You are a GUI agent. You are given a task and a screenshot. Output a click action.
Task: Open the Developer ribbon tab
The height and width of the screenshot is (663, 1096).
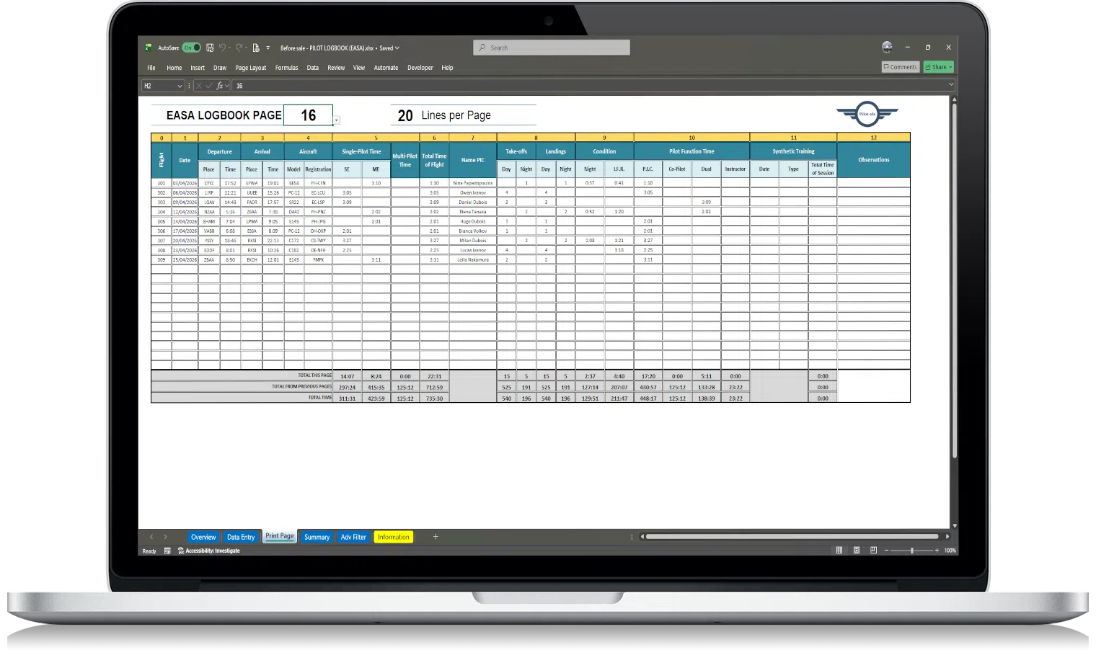click(x=420, y=68)
